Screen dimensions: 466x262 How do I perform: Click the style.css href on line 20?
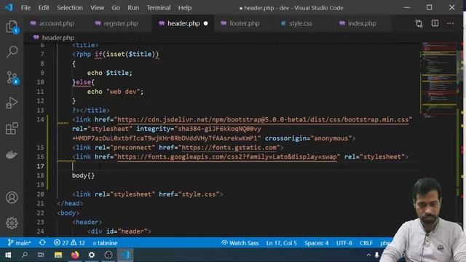pos(199,194)
